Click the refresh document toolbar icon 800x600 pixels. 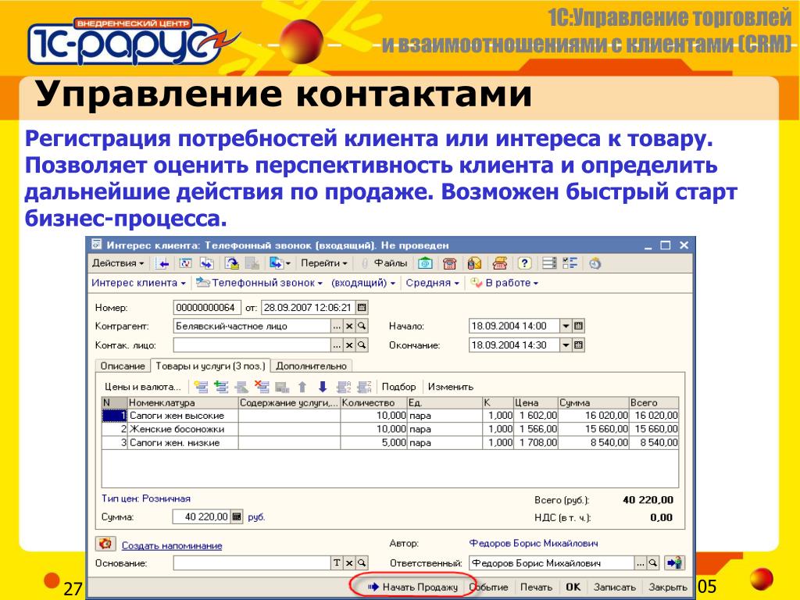coord(185,263)
